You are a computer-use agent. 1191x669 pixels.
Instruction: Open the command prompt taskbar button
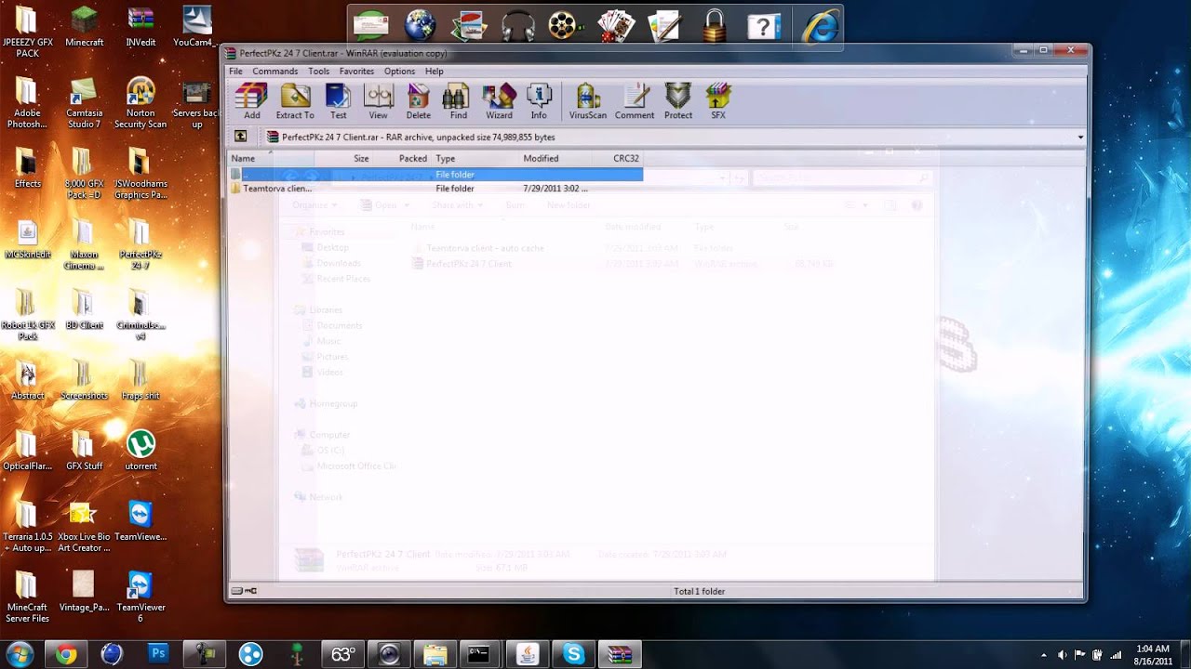point(480,654)
